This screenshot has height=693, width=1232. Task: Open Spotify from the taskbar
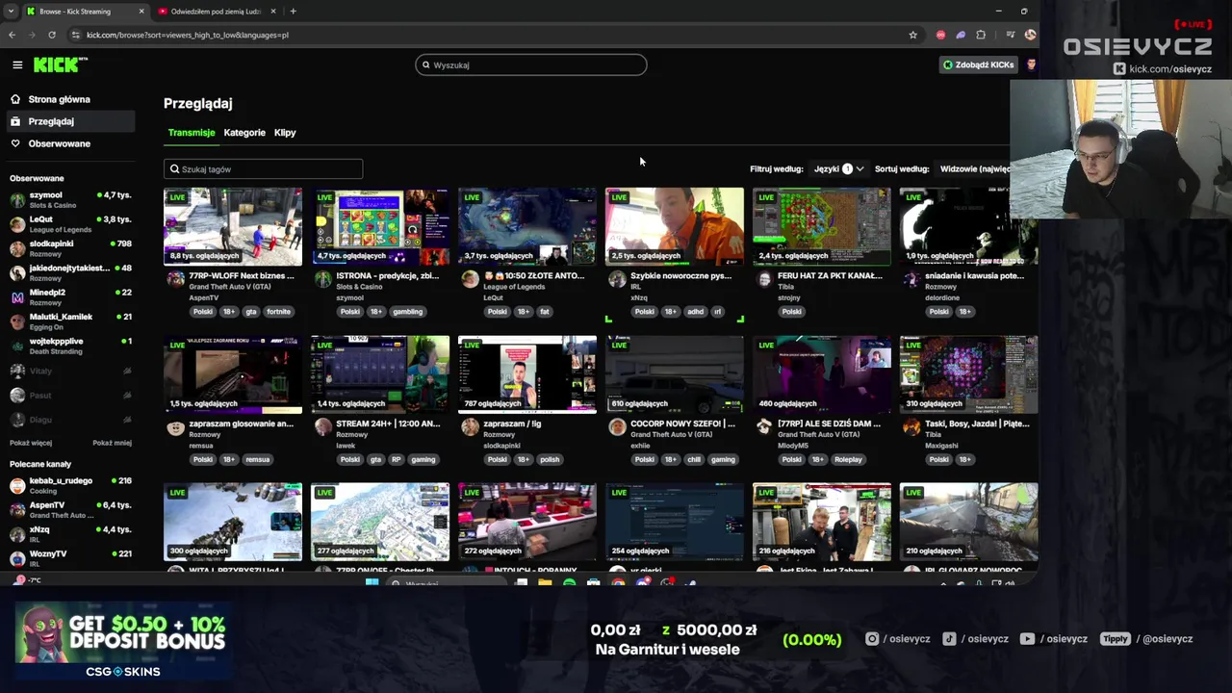pyautogui.click(x=569, y=583)
